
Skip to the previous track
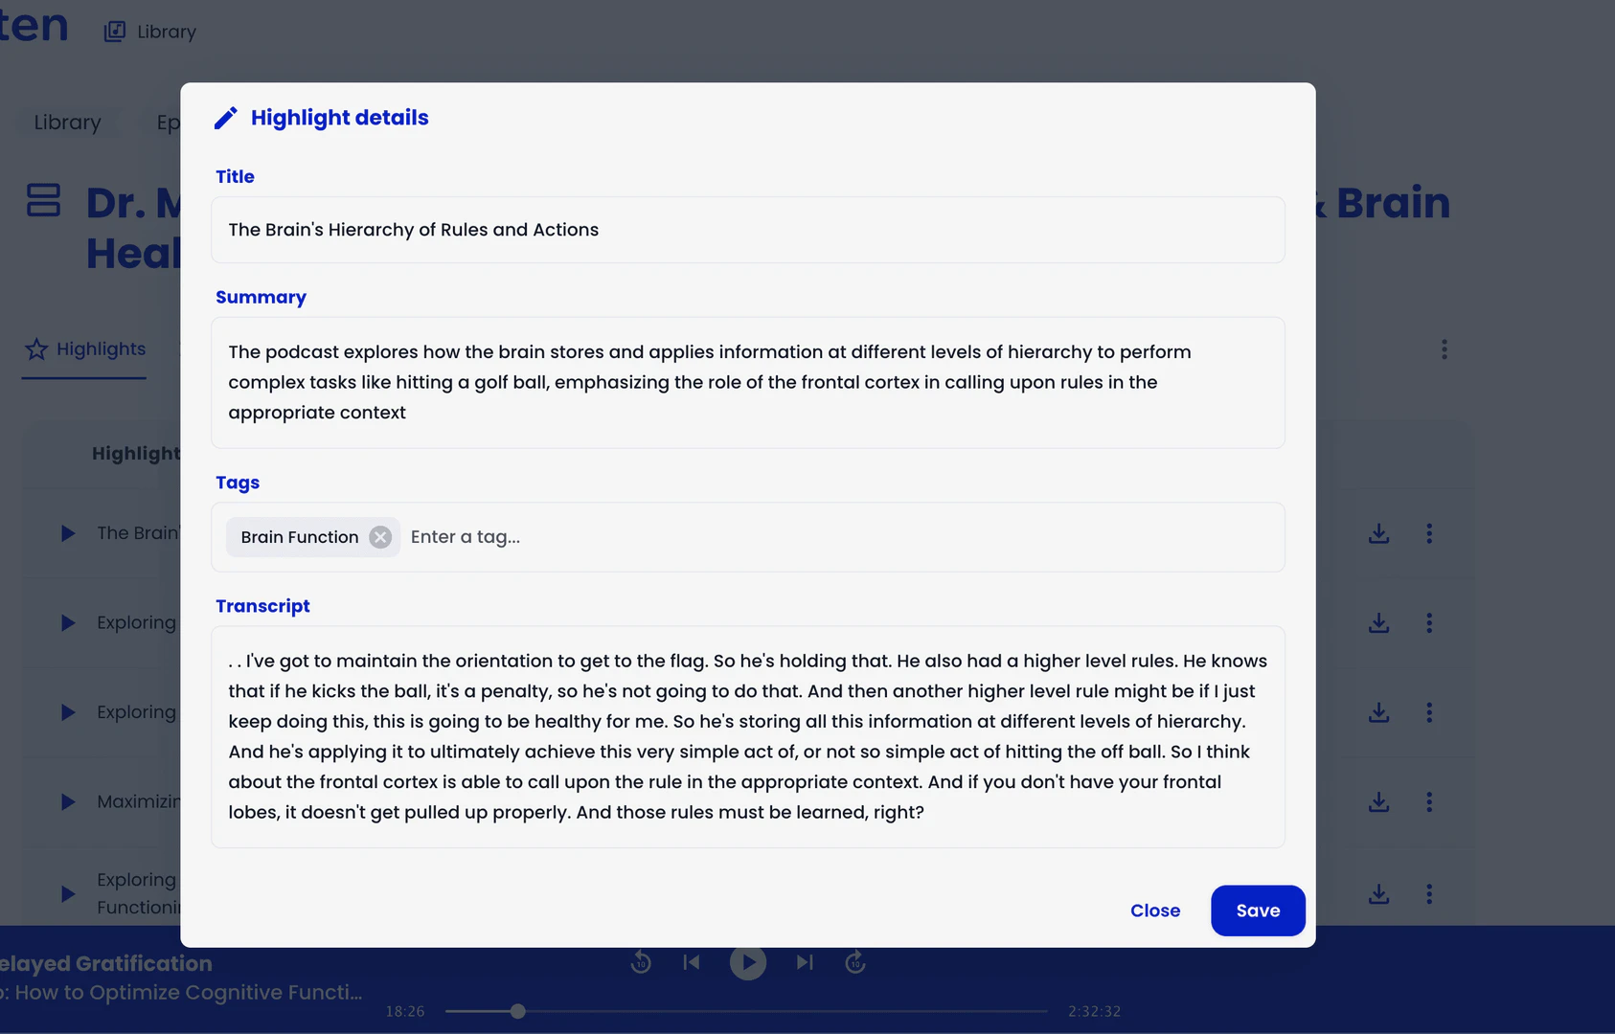[x=692, y=962]
